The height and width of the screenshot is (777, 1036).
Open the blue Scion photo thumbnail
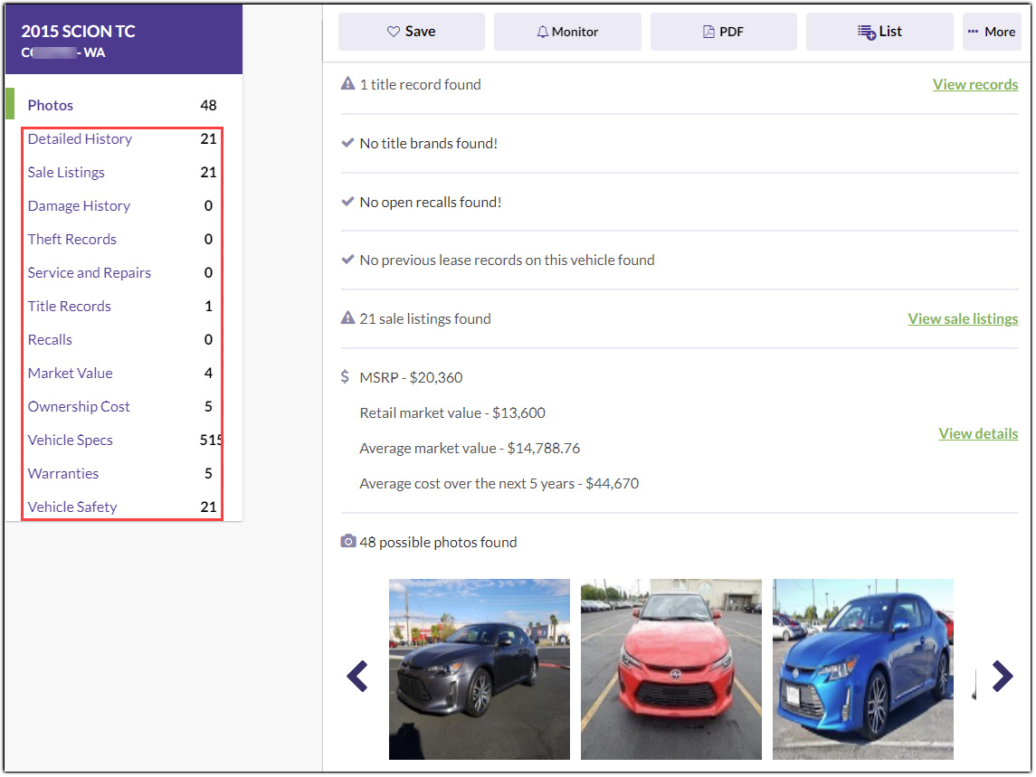[863, 669]
